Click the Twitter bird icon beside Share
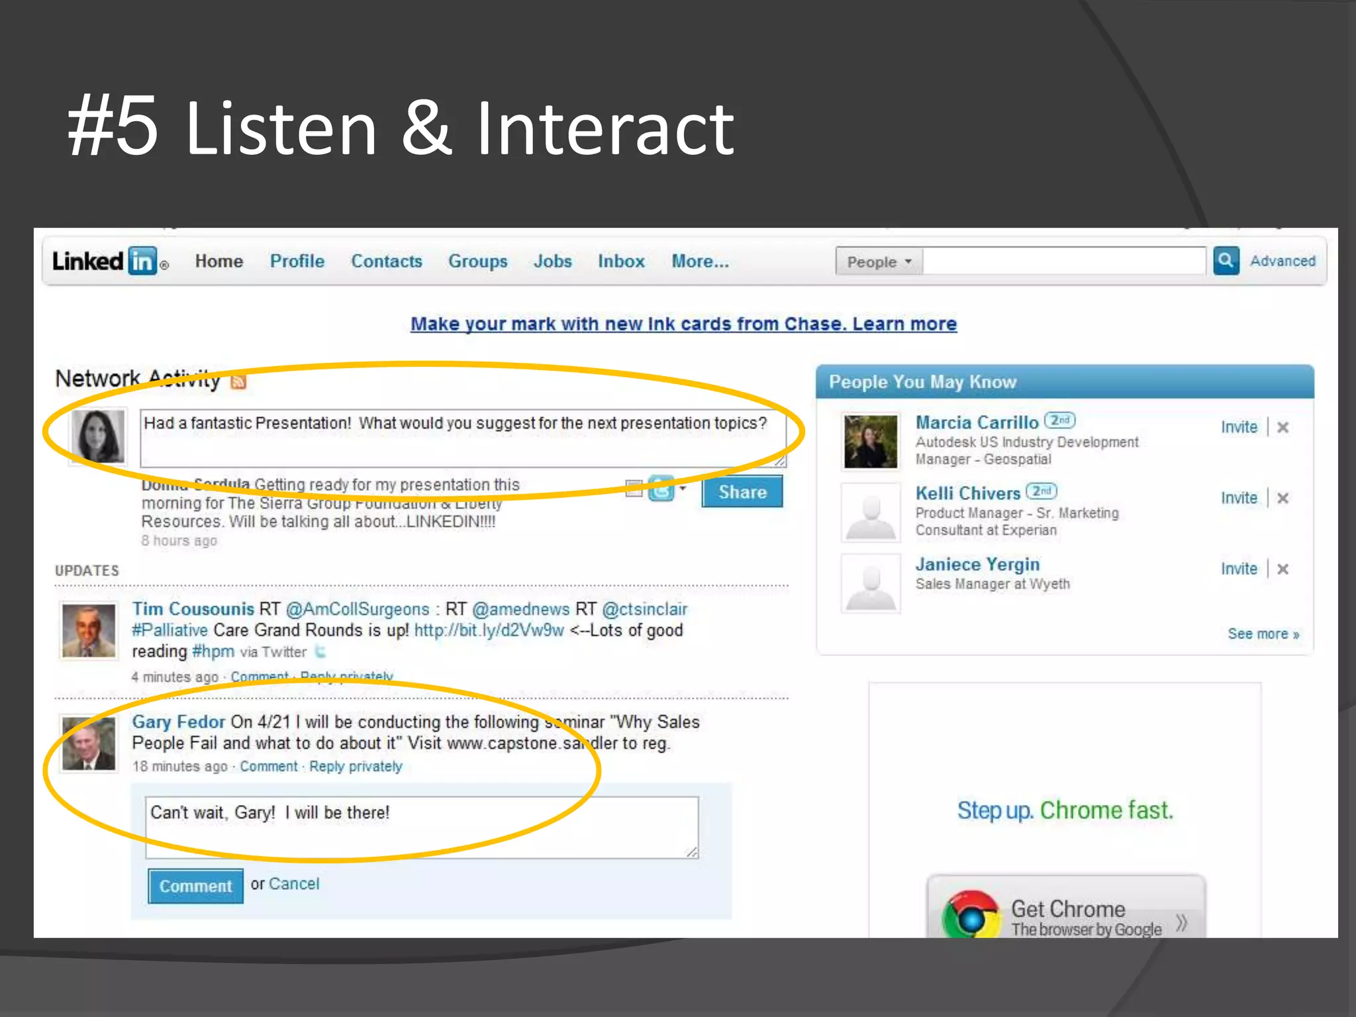 tap(661, 489)
